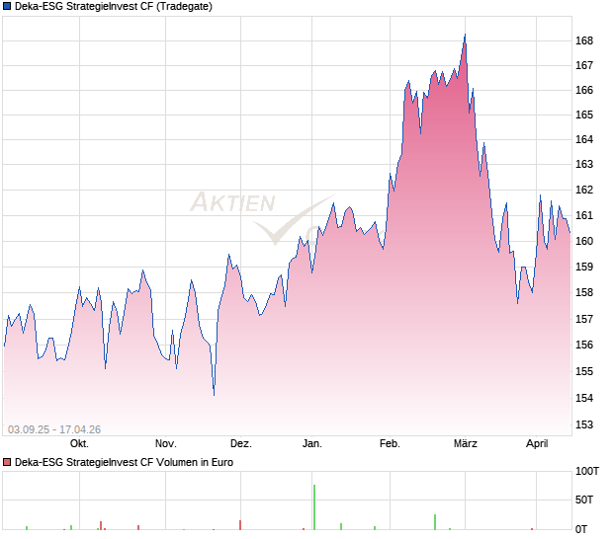The image size is (613, 539).
Task: Click the blue legend square beside Deka-ESG StrategieInvest CF
Action: click(x=7, y=6)
